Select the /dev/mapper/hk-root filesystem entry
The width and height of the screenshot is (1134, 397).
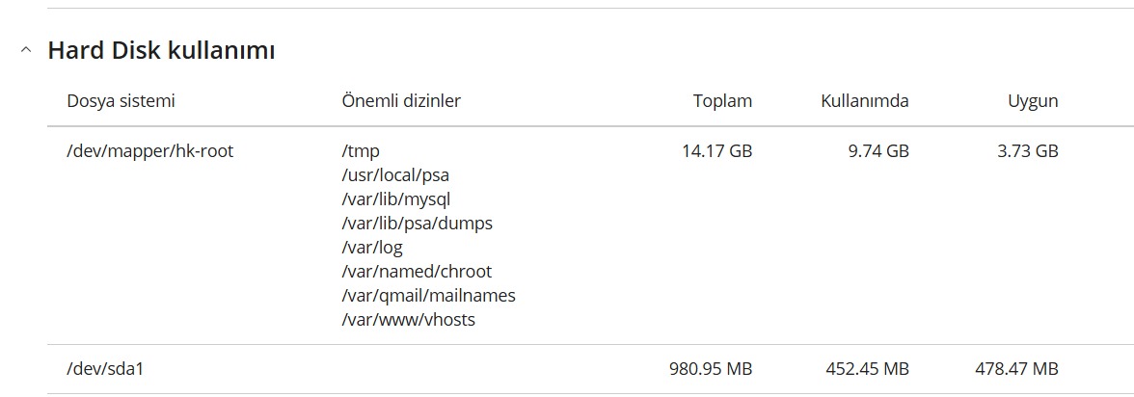point(149,152)
